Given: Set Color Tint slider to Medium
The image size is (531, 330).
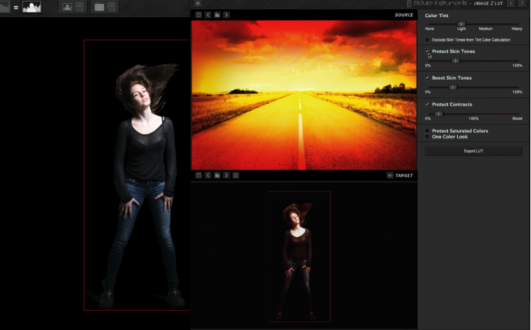Looking at the screenshot, I should [x=486, y=24].
